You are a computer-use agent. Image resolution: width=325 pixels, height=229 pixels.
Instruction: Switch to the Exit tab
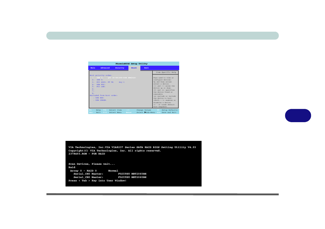(146, 68)
